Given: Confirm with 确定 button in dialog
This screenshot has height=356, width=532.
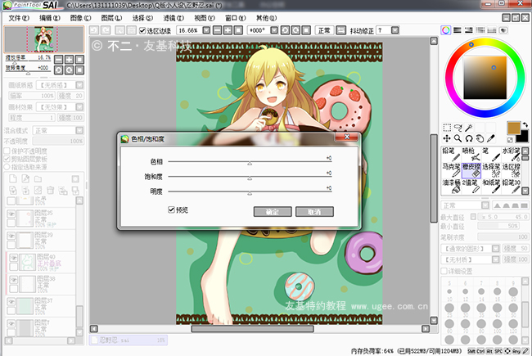Looking at the screenshot, I should pyautogui.click(x=273, y=212).
